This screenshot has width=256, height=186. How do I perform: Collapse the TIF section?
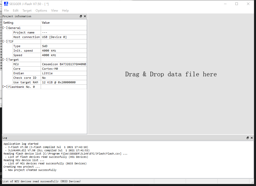[x=5, y=42]
